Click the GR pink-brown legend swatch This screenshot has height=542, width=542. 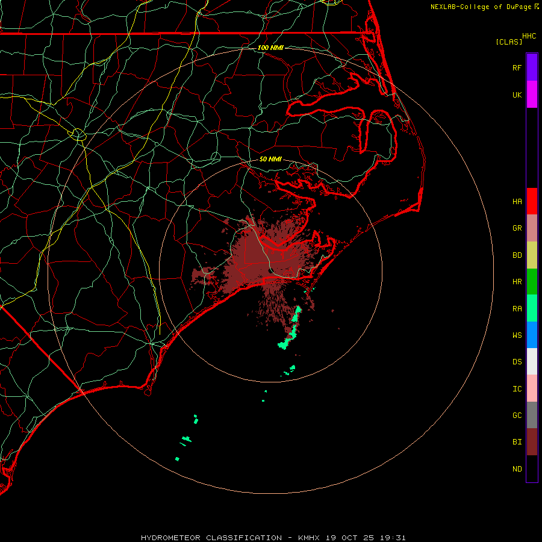(x=532, y=228)
